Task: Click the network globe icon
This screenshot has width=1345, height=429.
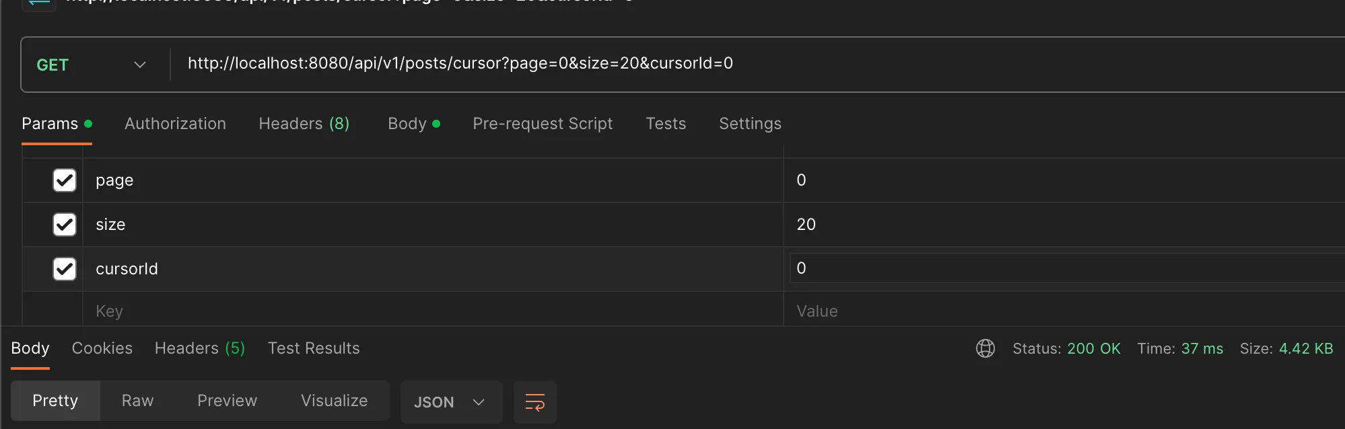Action: (985, 348)
